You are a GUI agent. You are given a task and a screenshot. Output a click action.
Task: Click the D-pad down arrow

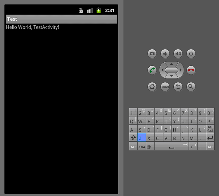pyautogui.click(x=171, y=76)
